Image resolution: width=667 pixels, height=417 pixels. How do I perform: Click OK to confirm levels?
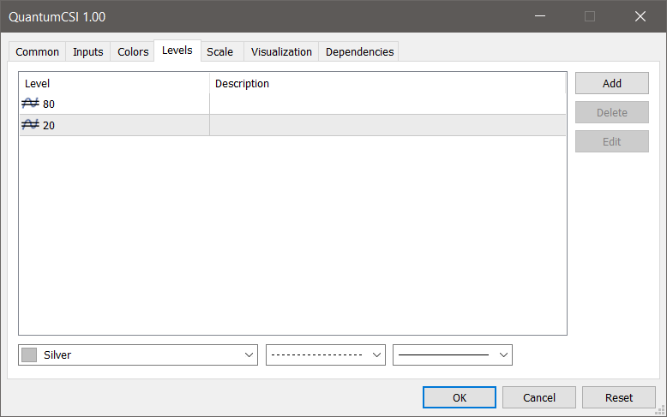click(459, 397)
